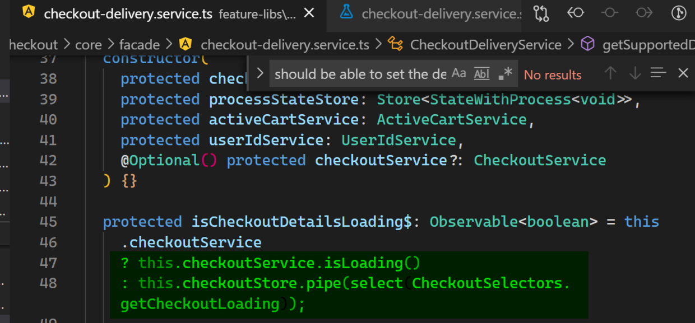Click the method cube icon in breadcrumbs
The image size is (695, 323).
click(x=587, y=44)
